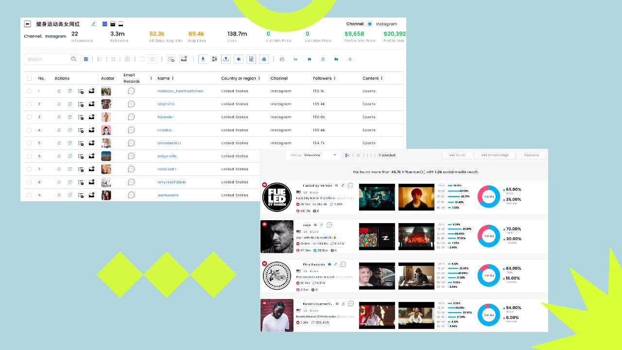Open email record bubble for melissas_healthykitchen
The height and width of the screenshot is (350, 622).
pos(131,91)
